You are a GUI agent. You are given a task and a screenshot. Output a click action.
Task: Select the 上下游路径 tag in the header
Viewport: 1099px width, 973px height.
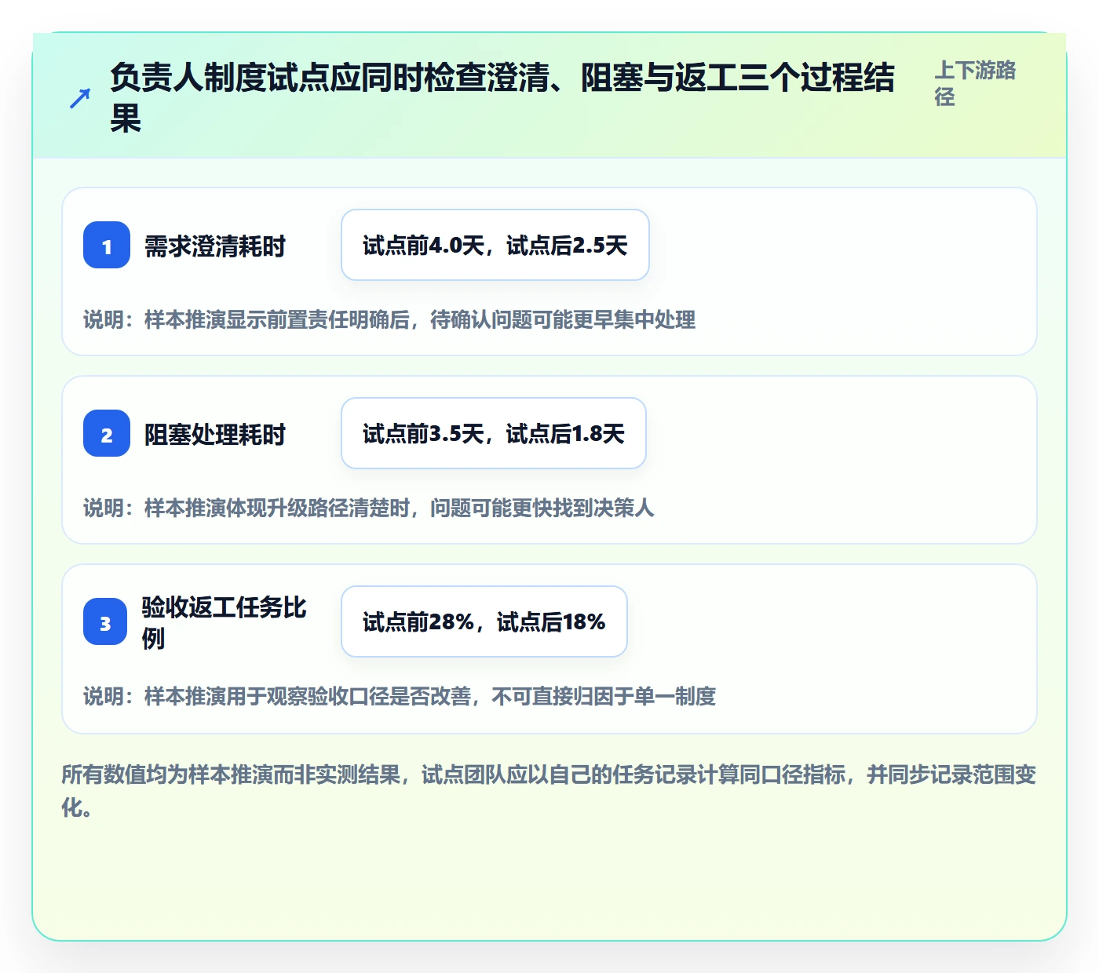coord(976,83)
